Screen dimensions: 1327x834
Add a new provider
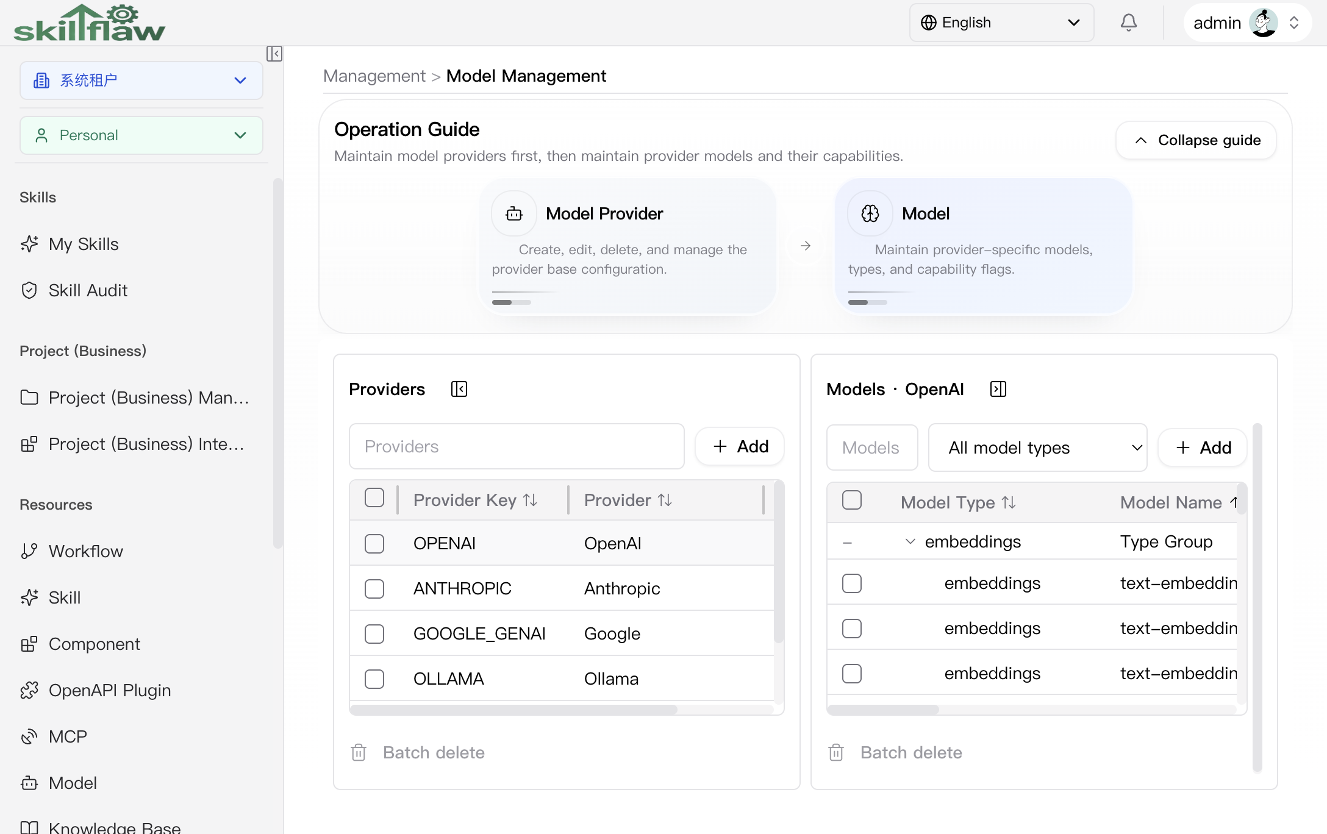tap(740, 446)
